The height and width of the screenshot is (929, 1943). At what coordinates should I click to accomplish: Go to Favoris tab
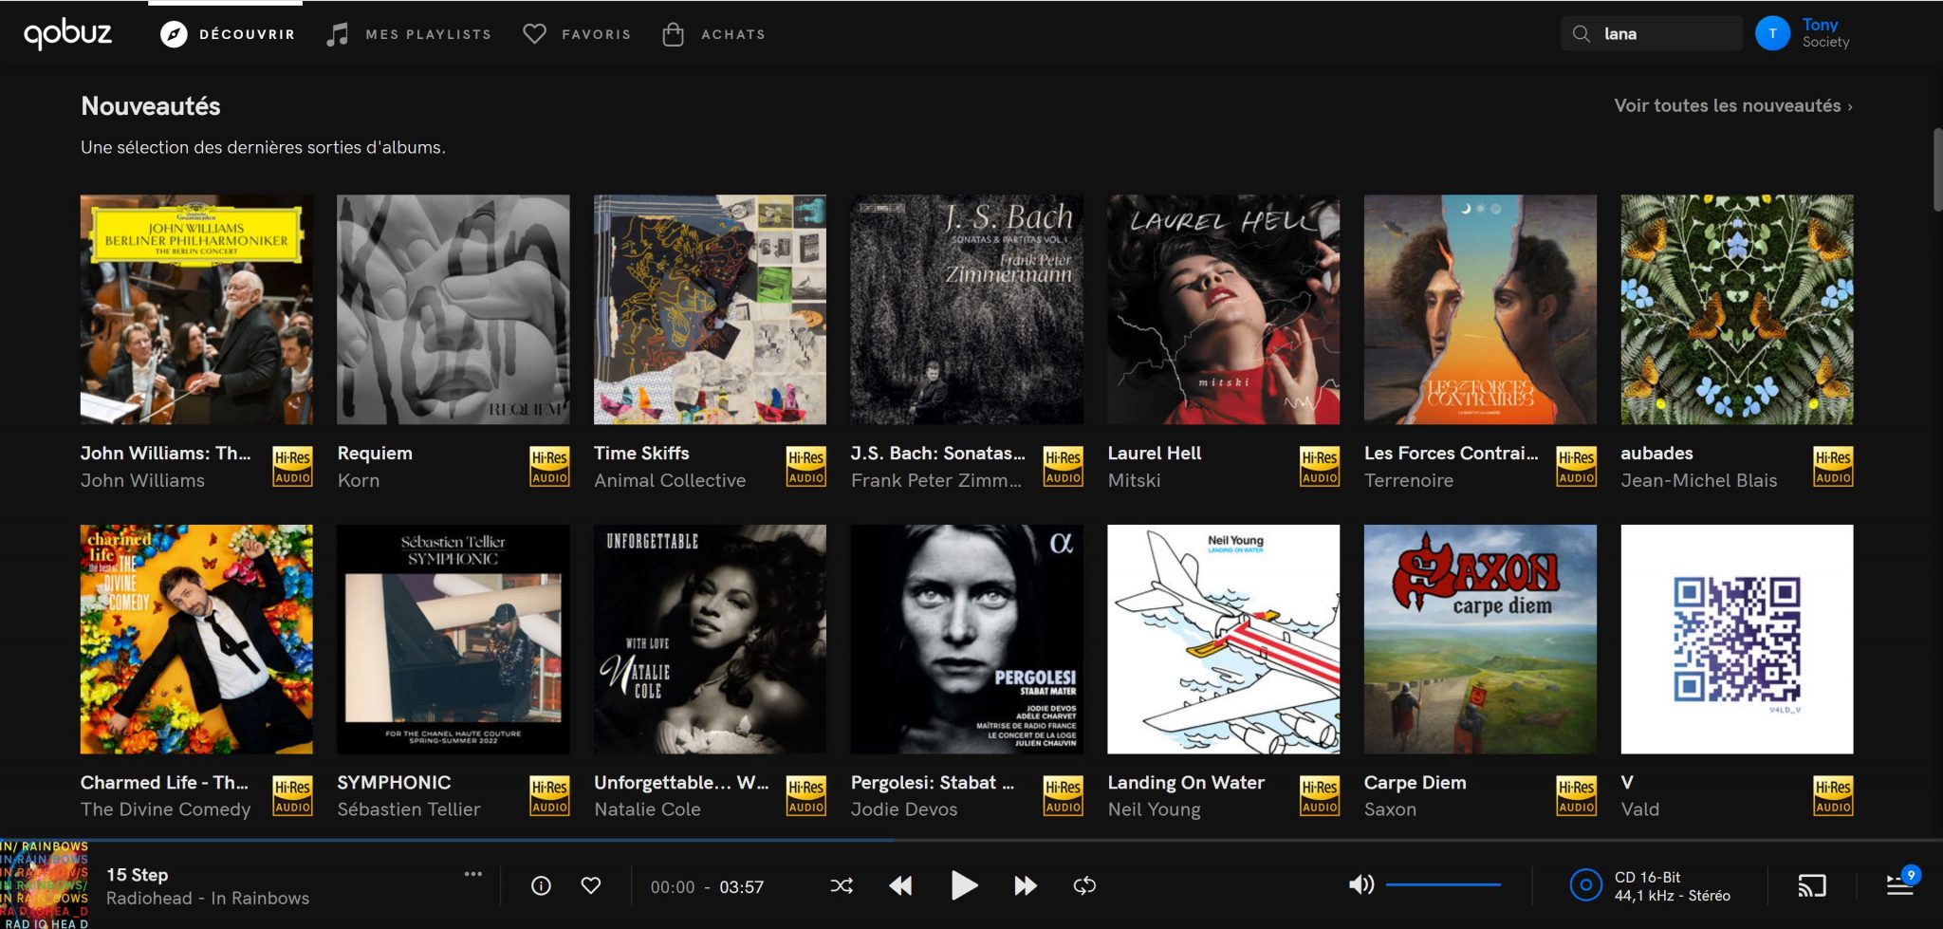577,34
